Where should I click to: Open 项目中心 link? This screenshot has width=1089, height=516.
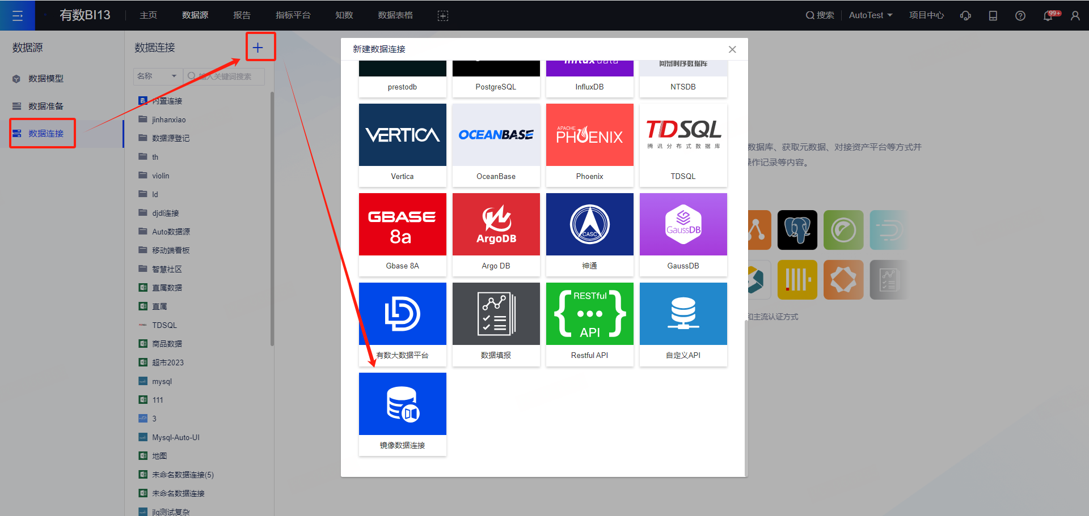coord(926,15)
